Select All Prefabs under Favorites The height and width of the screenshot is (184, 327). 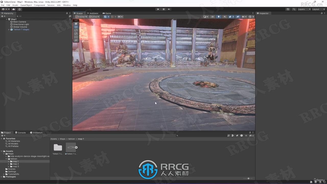click(13, 146)
